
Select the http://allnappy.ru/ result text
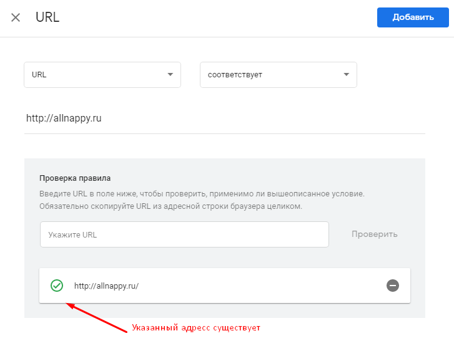coord(106,286)
